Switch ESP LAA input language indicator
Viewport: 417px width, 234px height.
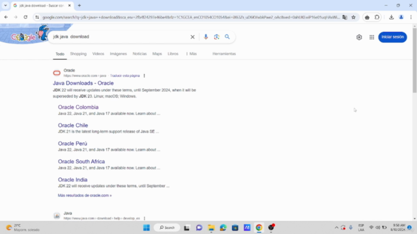(361, 227)
